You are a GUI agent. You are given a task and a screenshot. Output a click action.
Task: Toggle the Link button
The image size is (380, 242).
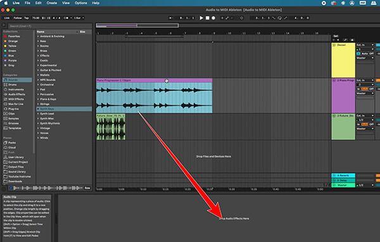[x=7, y=18]
